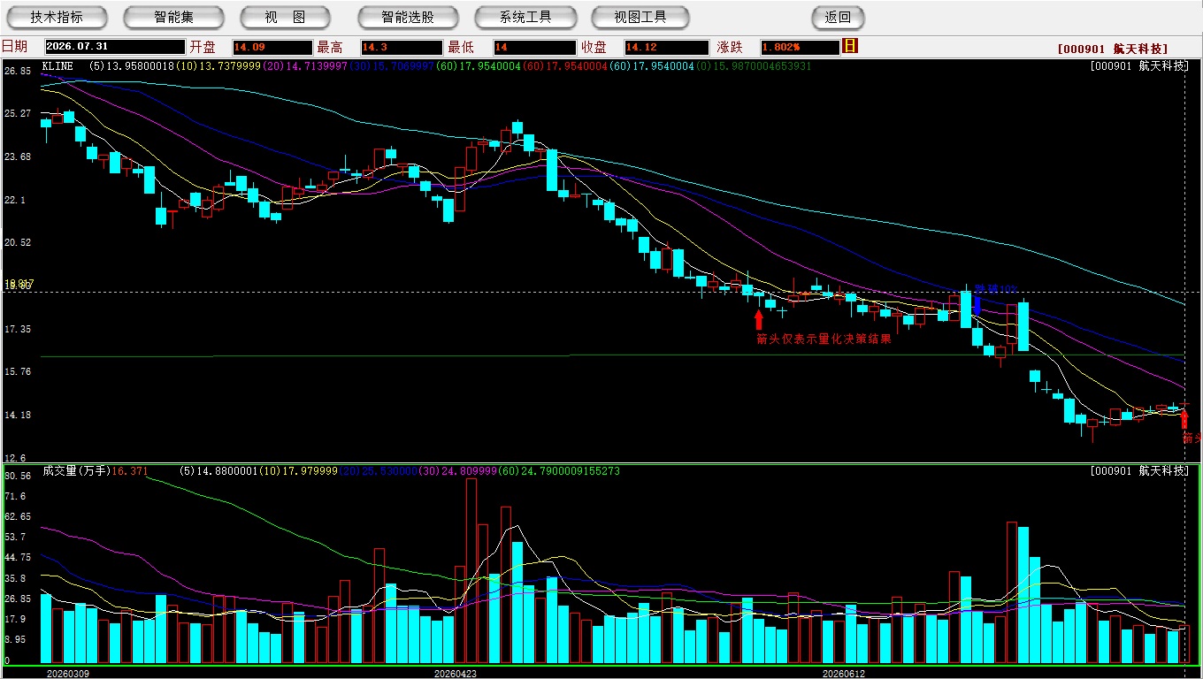Click the red buy arrow above 箭头仅表示量化决策结果
Viewport: 1203px width, 679px height.
point(758,320)
